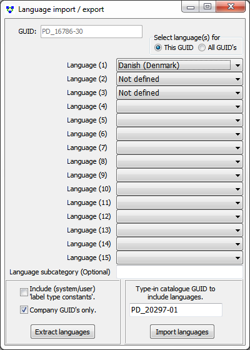Minimize the Language import / export window

(x=191, y=6)
